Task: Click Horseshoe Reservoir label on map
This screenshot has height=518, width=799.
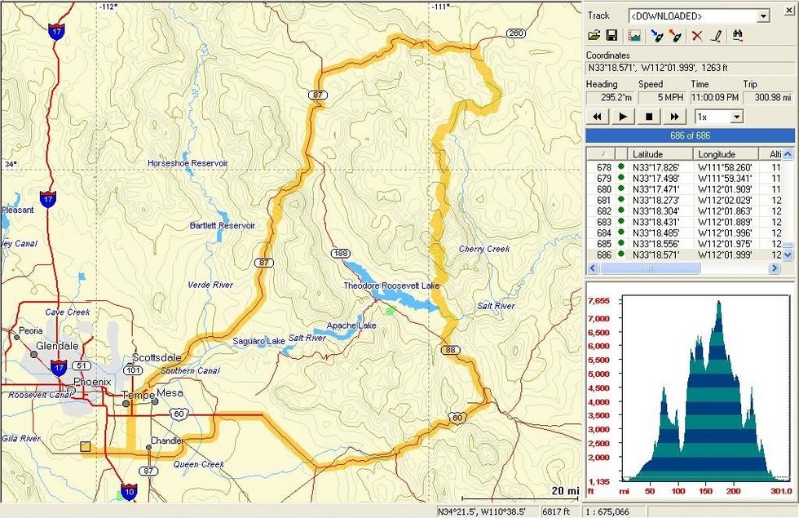Action: tap(188, 163)
